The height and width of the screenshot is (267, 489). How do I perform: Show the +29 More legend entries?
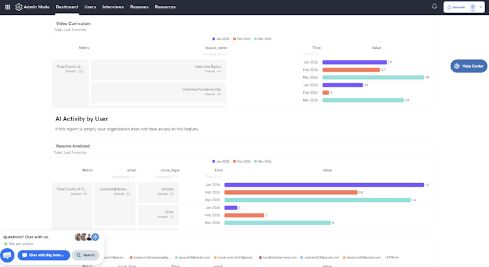click(x=392, y=257)
